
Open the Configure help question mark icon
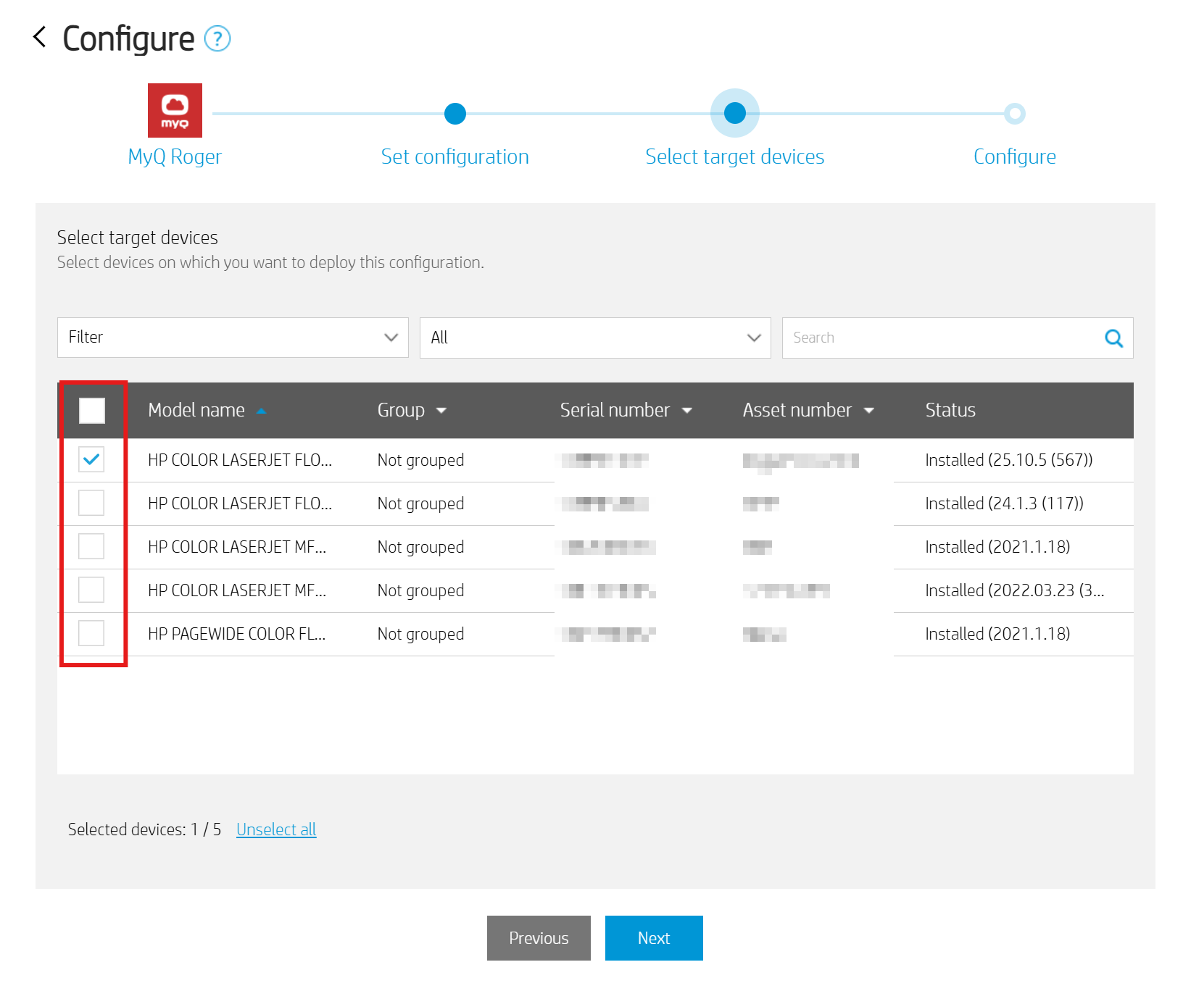tap(217, 39)
